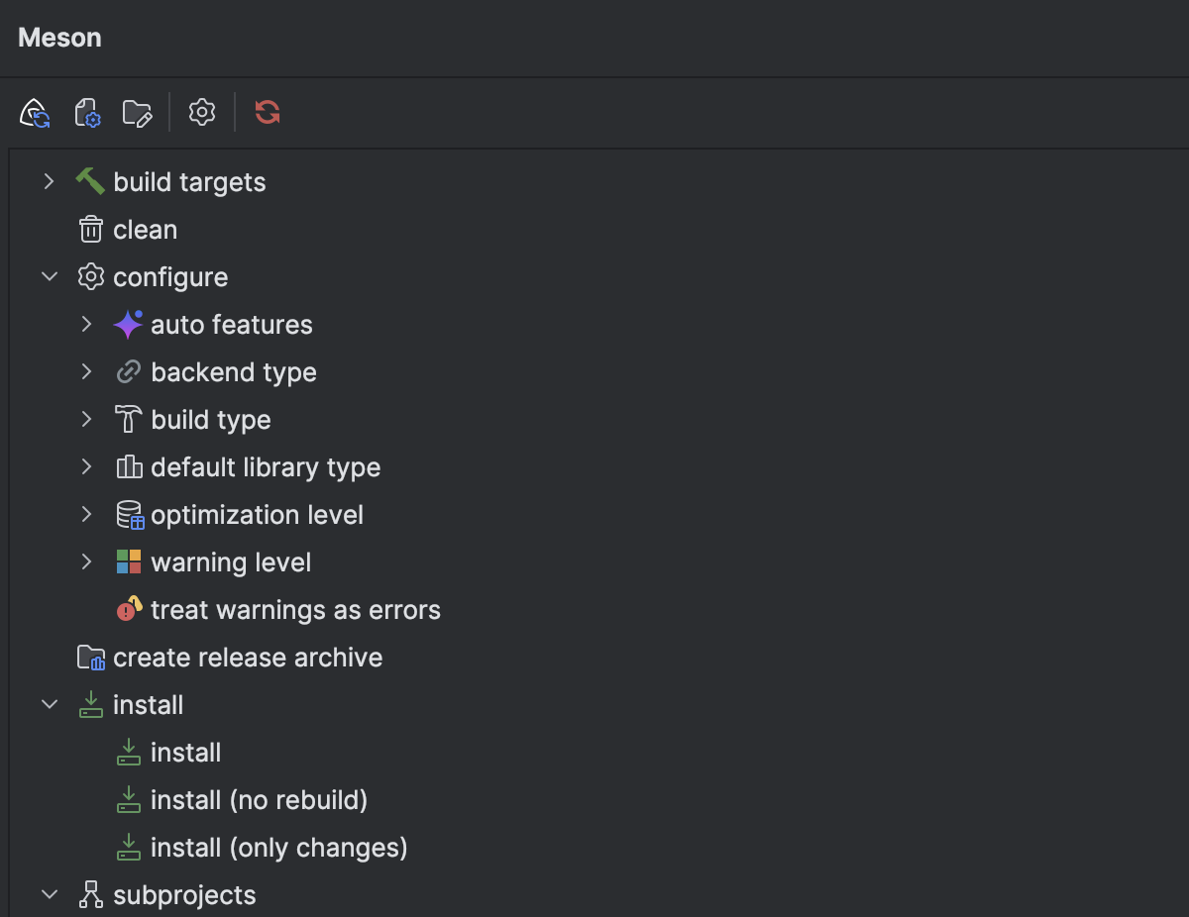Expand the optimization level options
Image resolution: width=1189 pixels, height=917 pixels.
tap(86, 515)
